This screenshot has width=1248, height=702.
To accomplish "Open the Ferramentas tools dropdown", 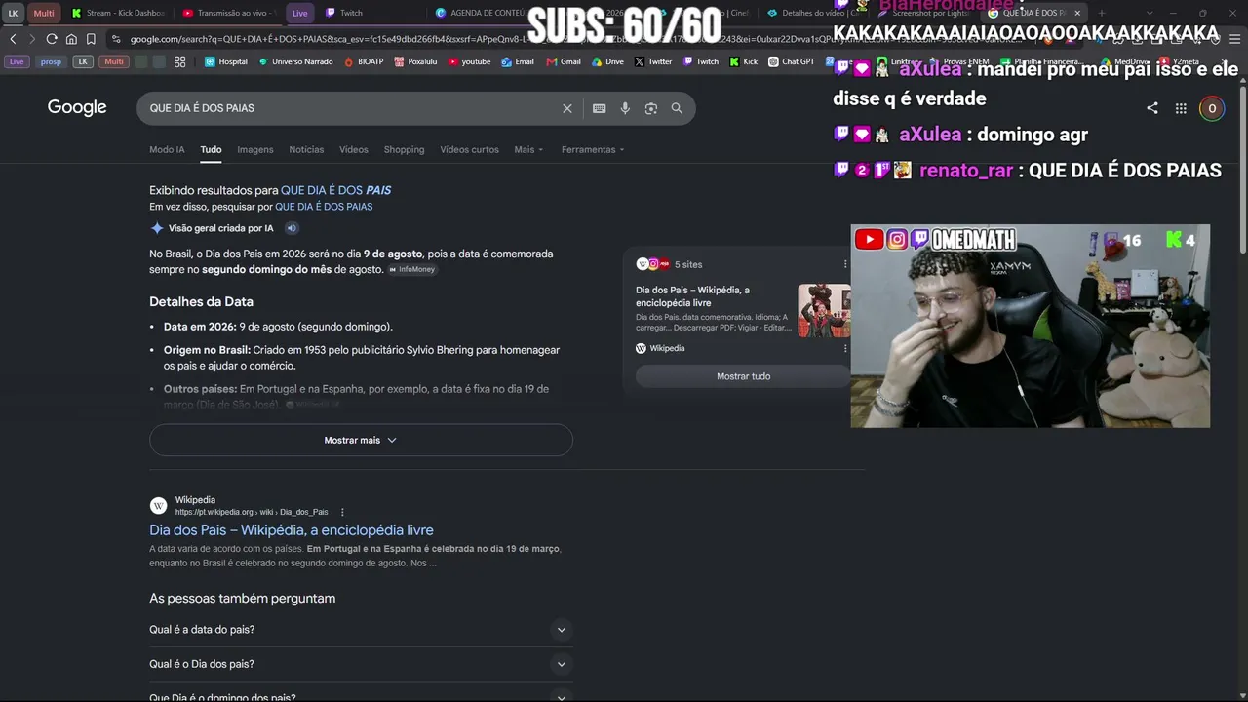I will (593, 149).
